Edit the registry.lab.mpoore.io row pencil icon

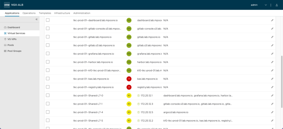272,87
